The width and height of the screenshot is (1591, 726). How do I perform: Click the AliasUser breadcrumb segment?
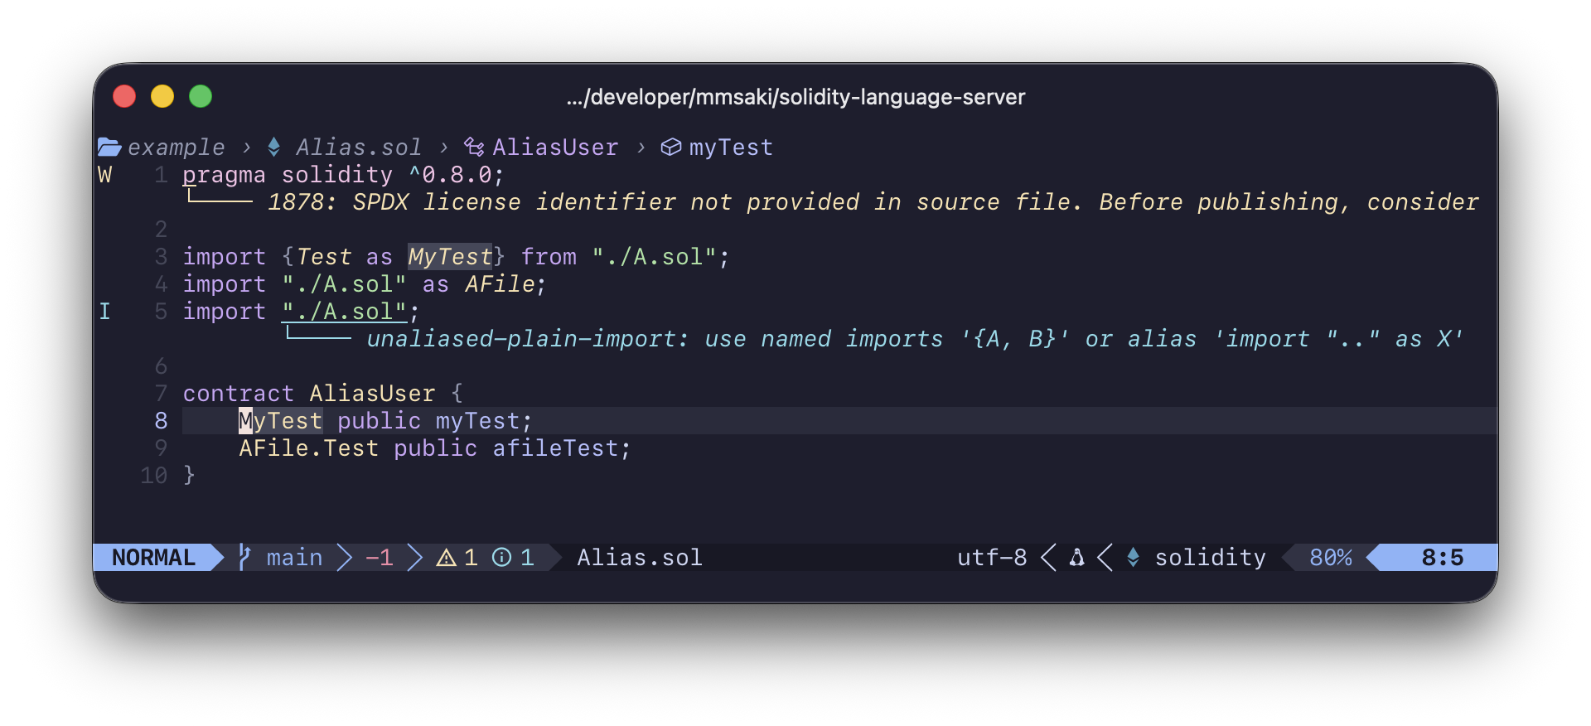[x=555, y=148]
